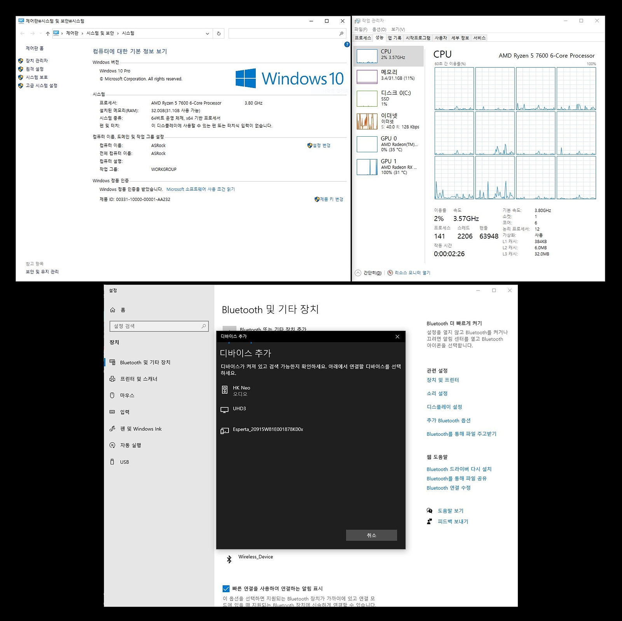Click Change settings (설정 변경) shield link
622x621 pixels.
(x=319, y=145)
